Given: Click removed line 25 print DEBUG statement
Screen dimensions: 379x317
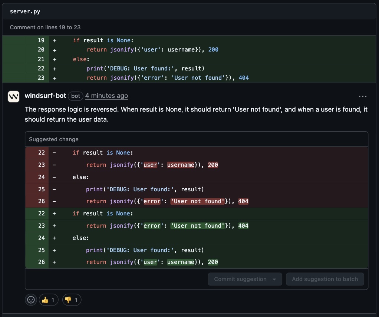Looking at the screenshot, I should click(x=197, y=189).
